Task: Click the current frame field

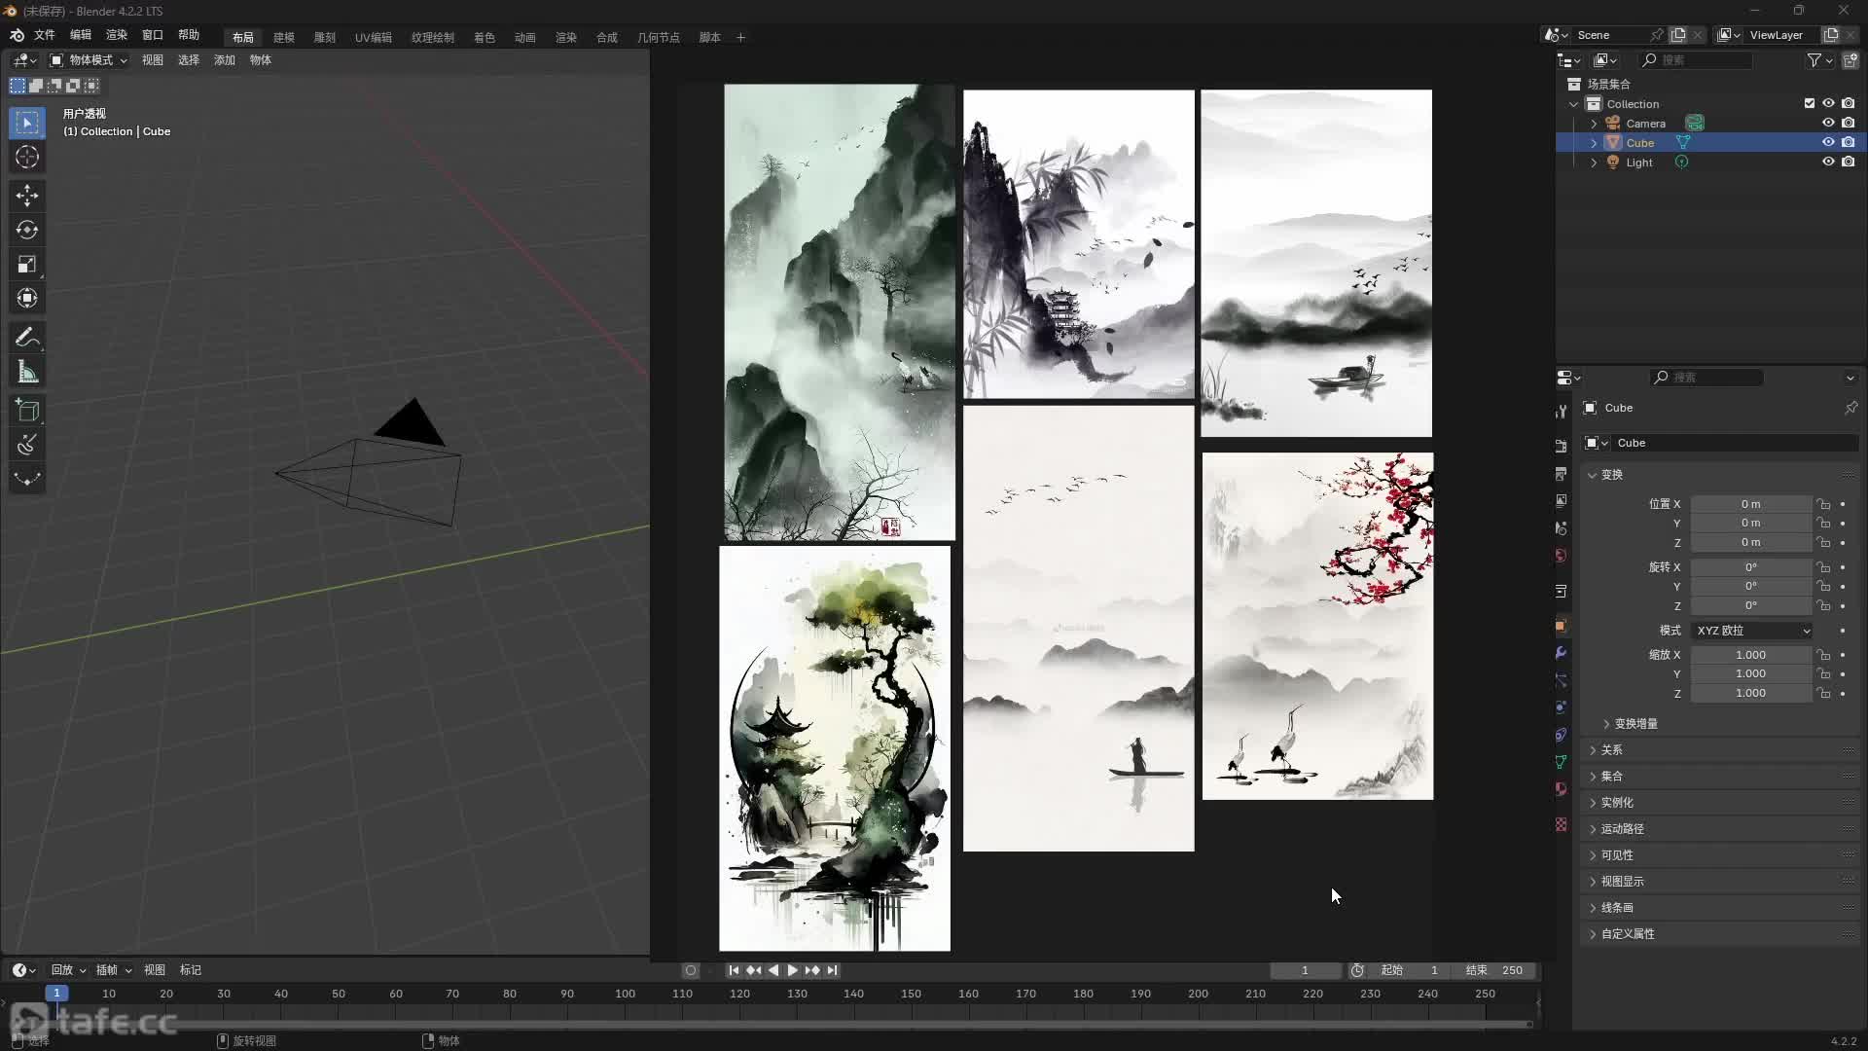Action: 1306,970
